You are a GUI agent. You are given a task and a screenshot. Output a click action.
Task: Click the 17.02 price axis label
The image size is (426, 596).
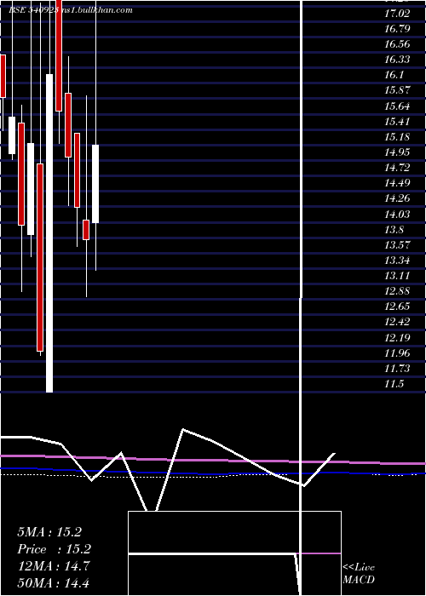(397, 14)
